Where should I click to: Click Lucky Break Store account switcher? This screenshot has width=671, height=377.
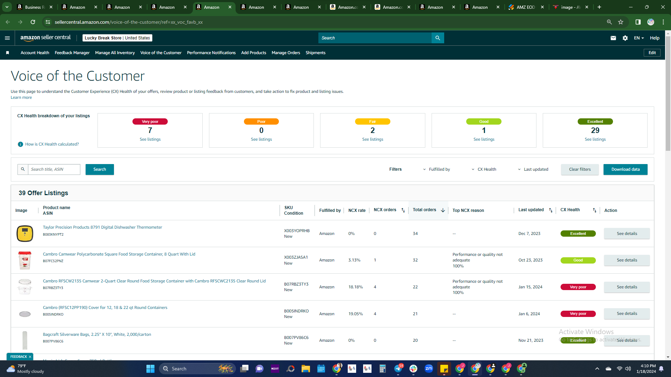pos(117,38)
